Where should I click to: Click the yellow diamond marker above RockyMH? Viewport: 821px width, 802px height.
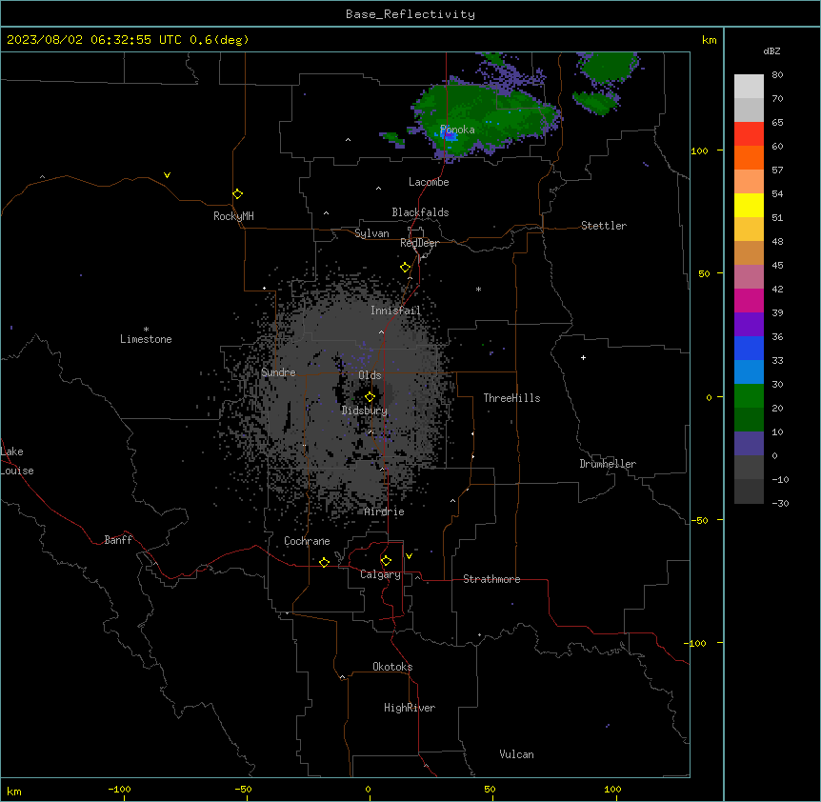238,193
